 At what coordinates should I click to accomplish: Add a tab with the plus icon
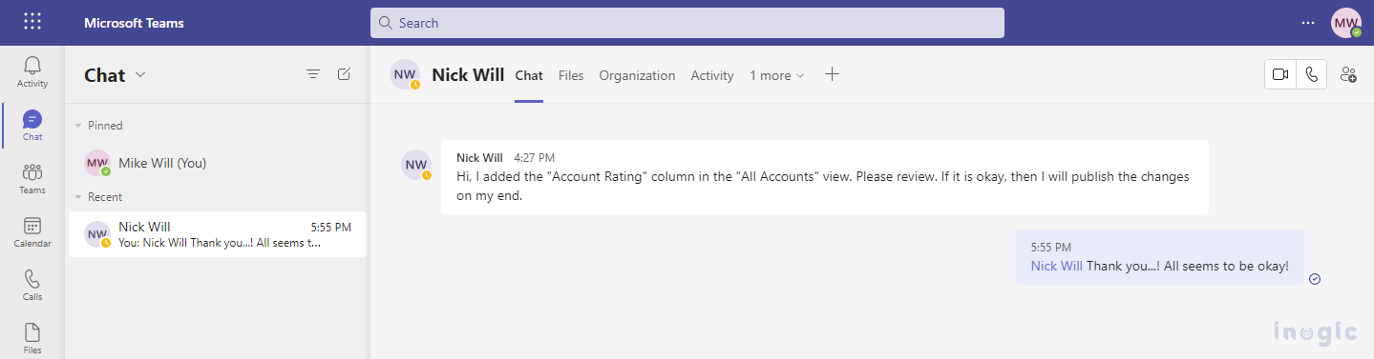(832, 74)
